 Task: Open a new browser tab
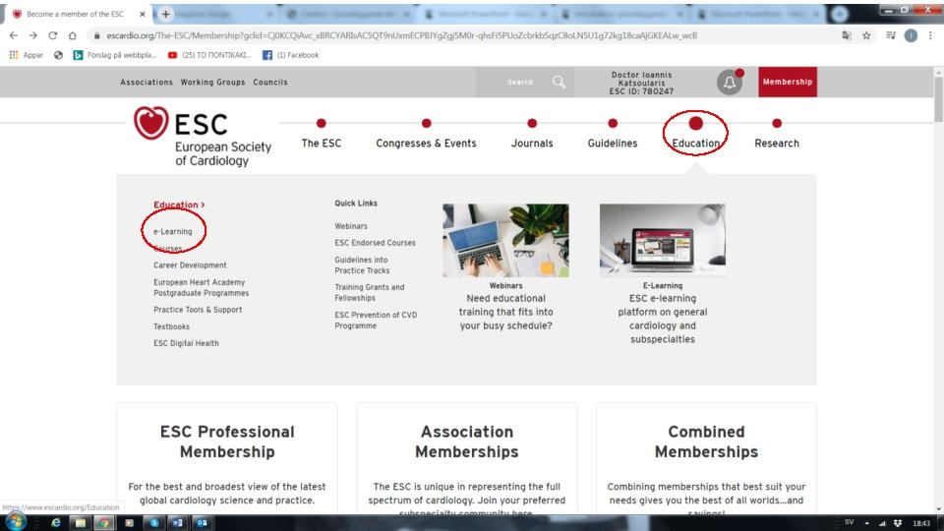[165, 14]
